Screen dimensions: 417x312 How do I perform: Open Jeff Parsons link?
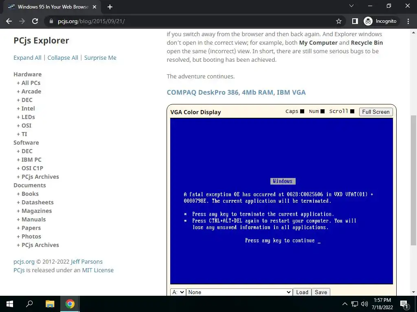[87, 262]
